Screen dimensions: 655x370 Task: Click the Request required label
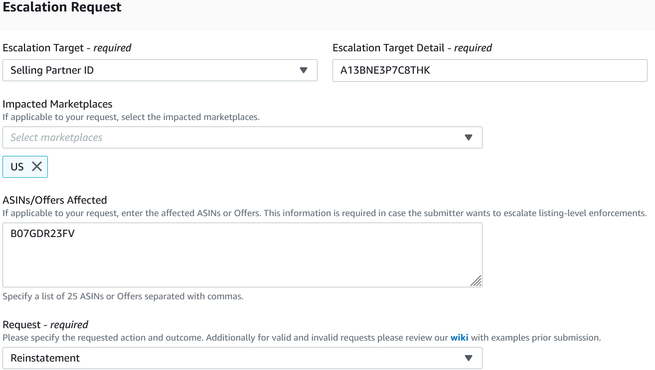point(45,325)
